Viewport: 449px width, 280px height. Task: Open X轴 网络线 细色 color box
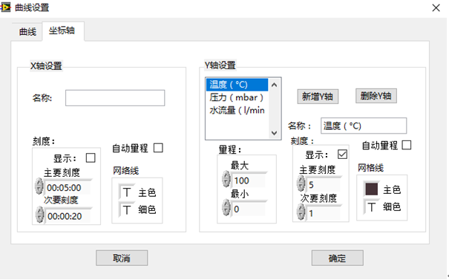coord(127,209)
